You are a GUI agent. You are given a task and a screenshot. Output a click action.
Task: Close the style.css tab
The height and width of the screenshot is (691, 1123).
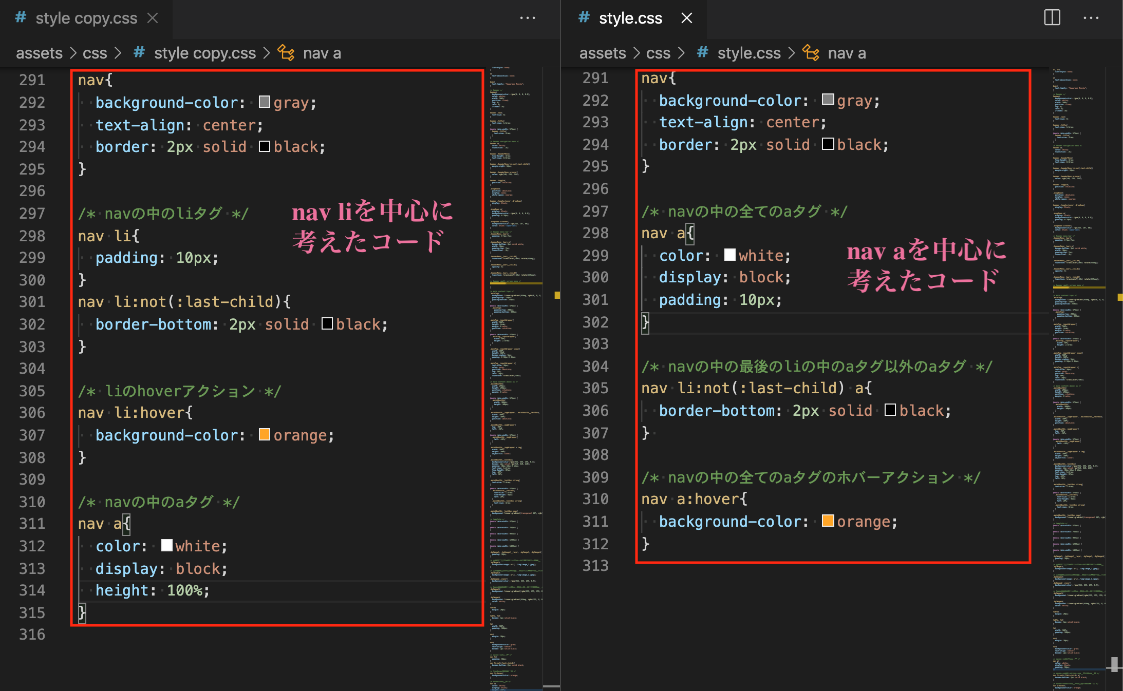[686, 18]
